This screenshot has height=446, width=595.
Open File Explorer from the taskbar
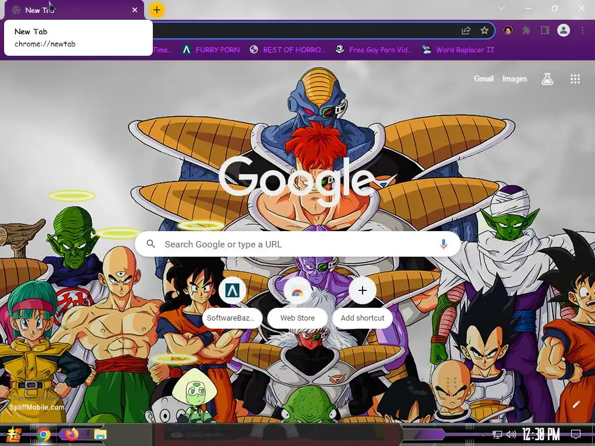(x=100, y=434)
